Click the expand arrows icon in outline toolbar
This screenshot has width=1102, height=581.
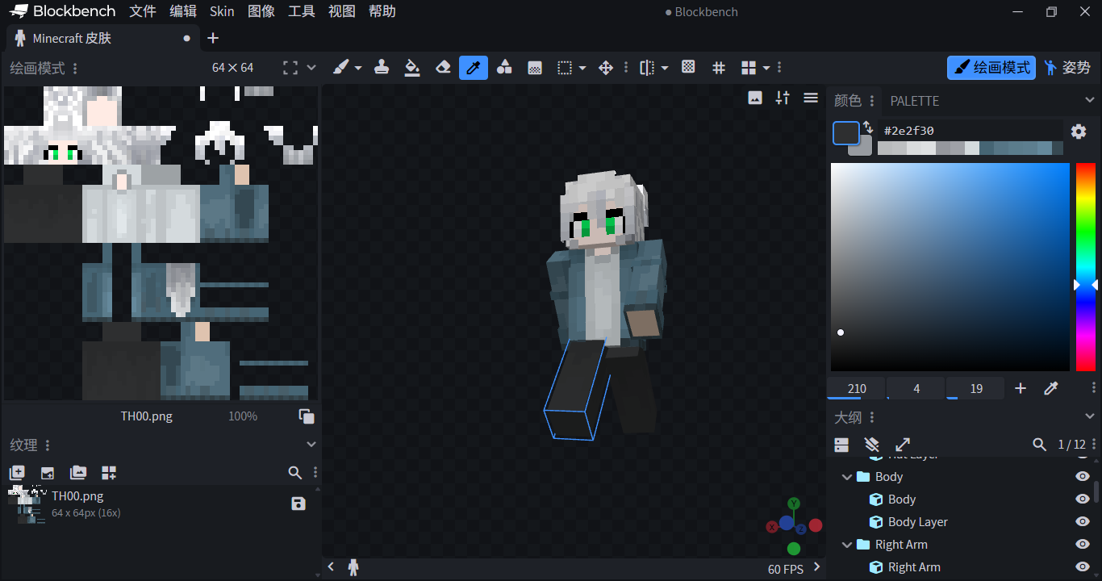coord(903,445)
